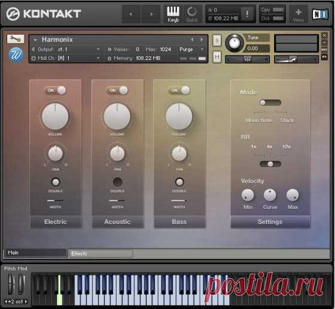Click the Electric Width slider

click(55, 201)
